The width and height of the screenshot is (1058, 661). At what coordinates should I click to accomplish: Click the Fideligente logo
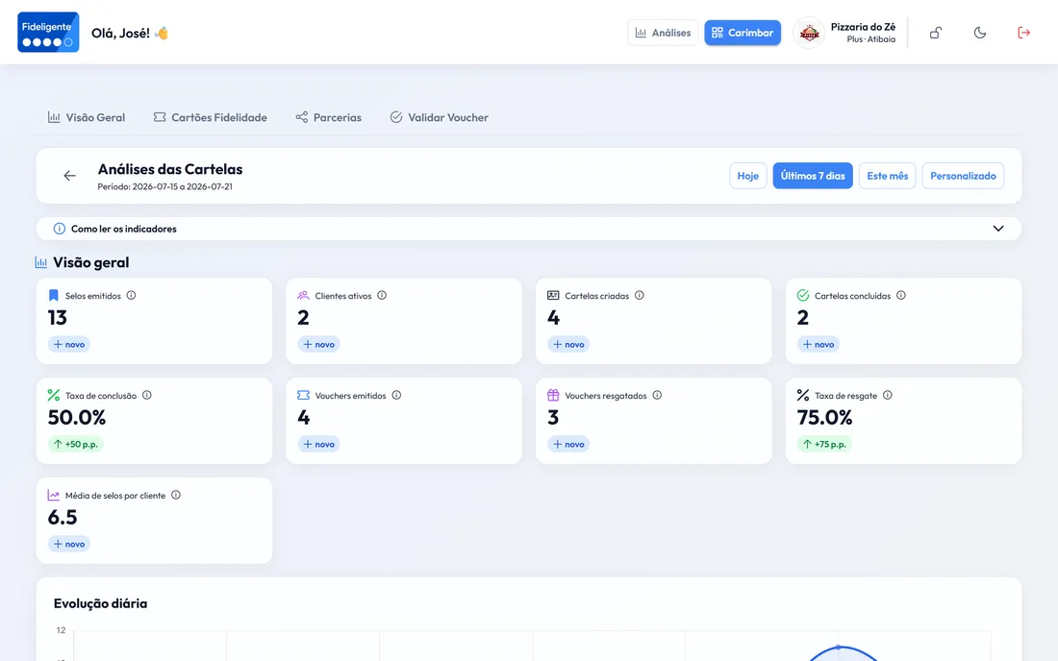(x=48, y=33)
